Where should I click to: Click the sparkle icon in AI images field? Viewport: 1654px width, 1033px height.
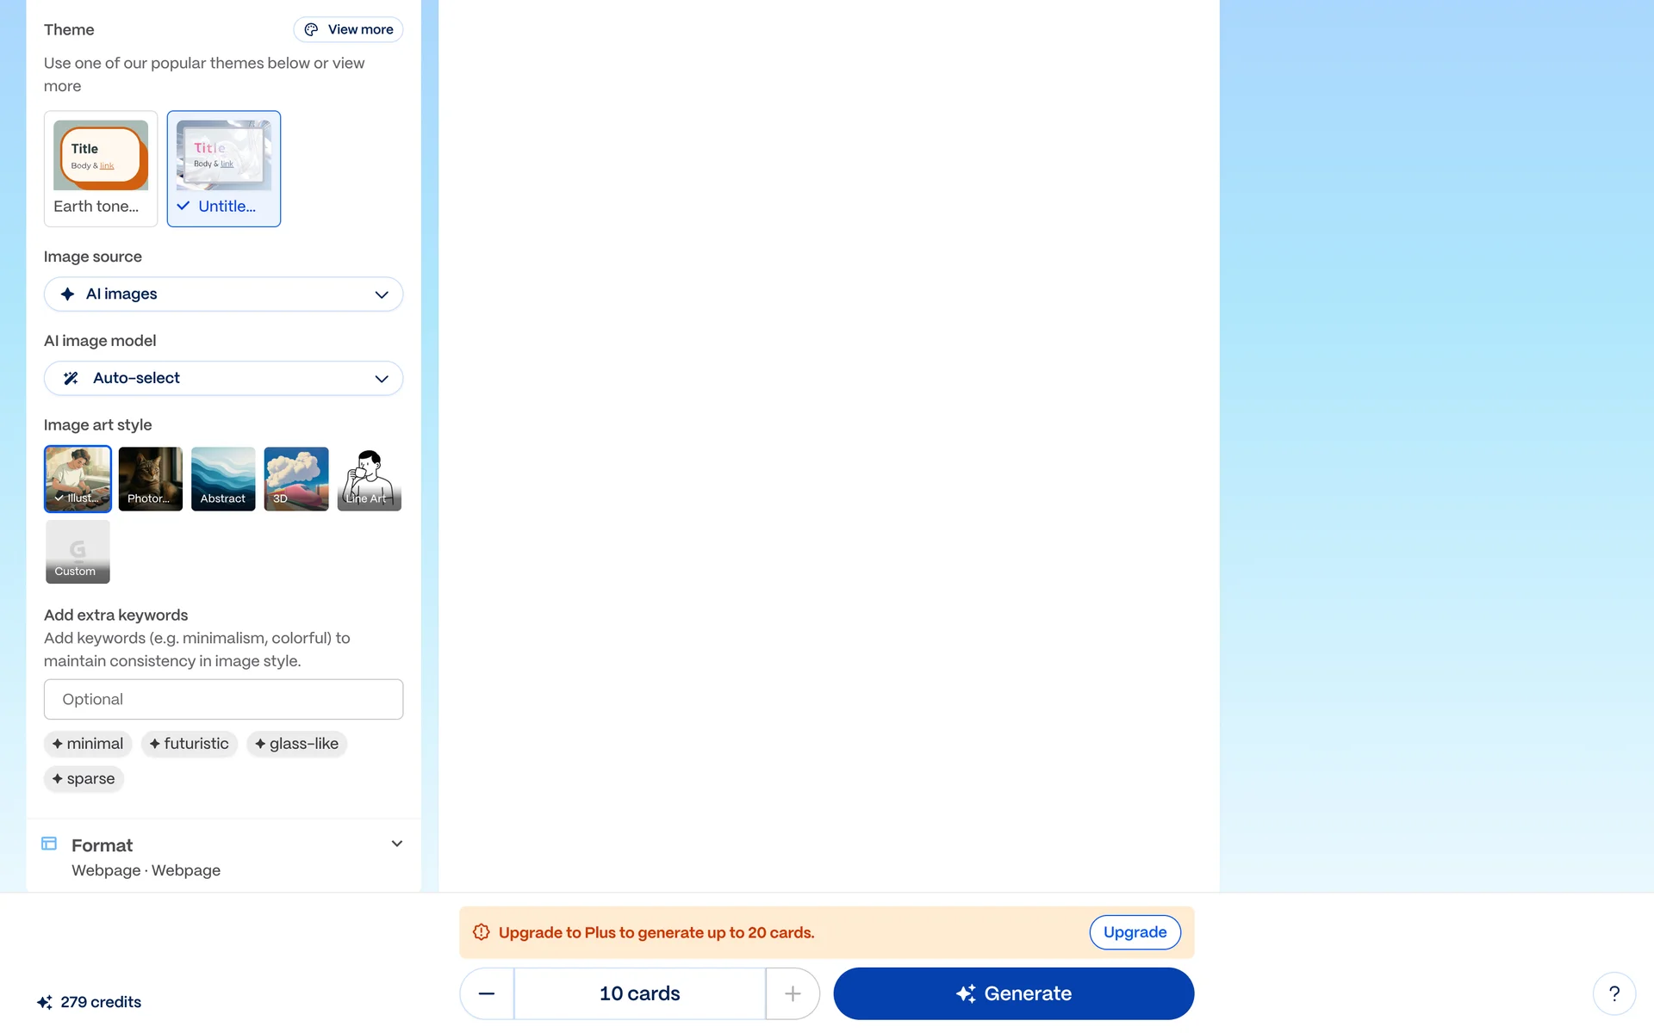pos(67,294)
